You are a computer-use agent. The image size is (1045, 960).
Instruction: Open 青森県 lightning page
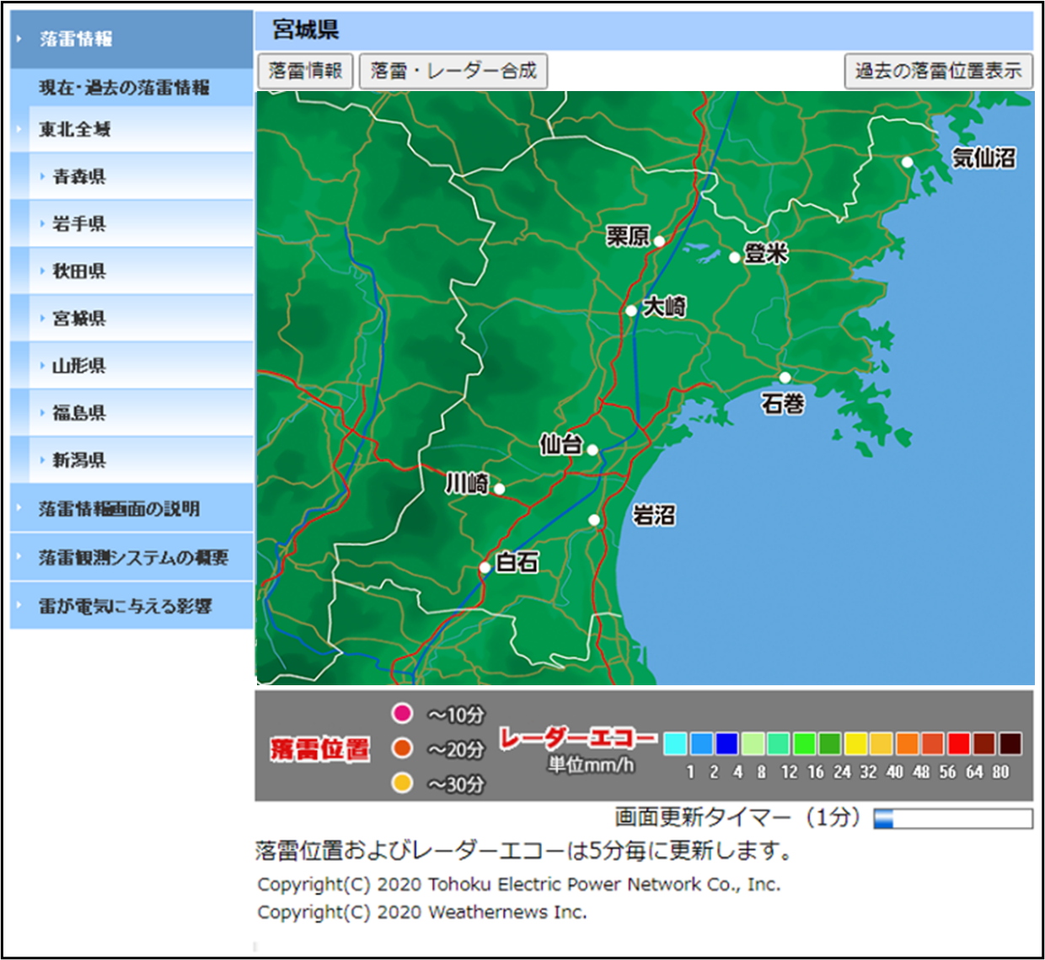[x=79, y=177]
